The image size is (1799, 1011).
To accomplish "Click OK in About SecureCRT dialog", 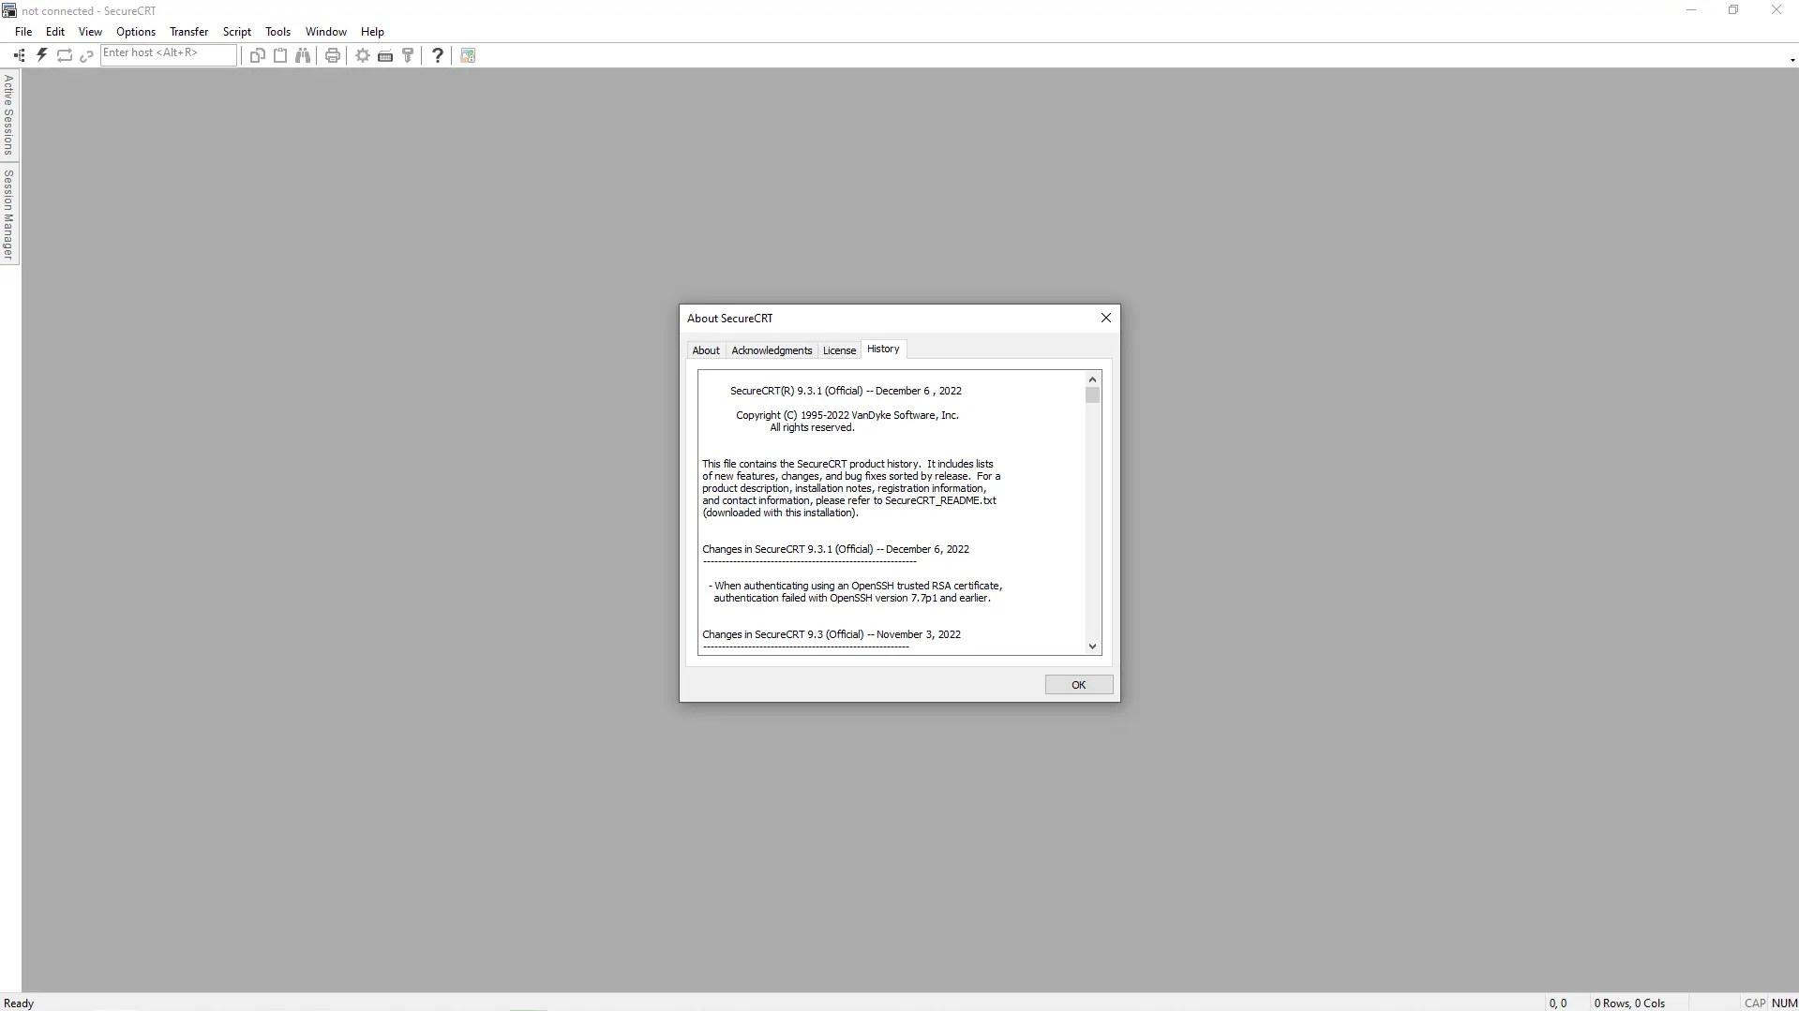I will click(x=1079, y=685).
